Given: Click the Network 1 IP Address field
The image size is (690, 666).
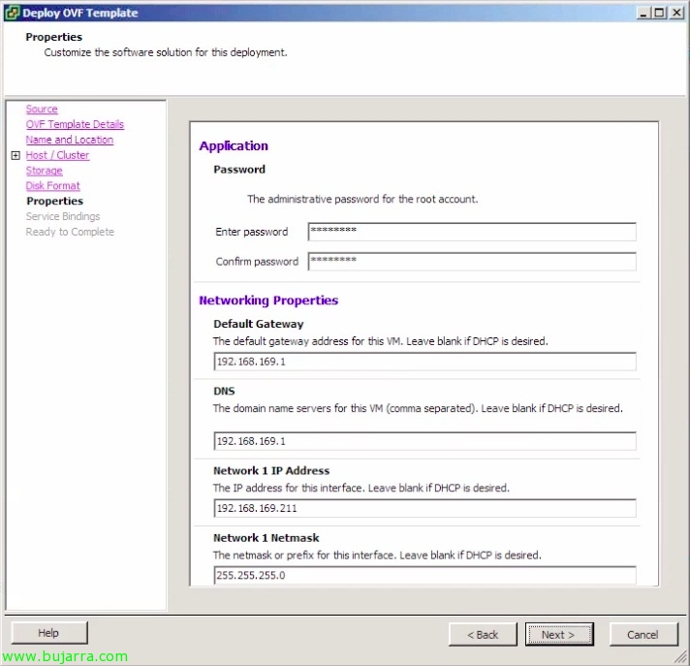Looking at the screenshot, I should click(424, 508).
